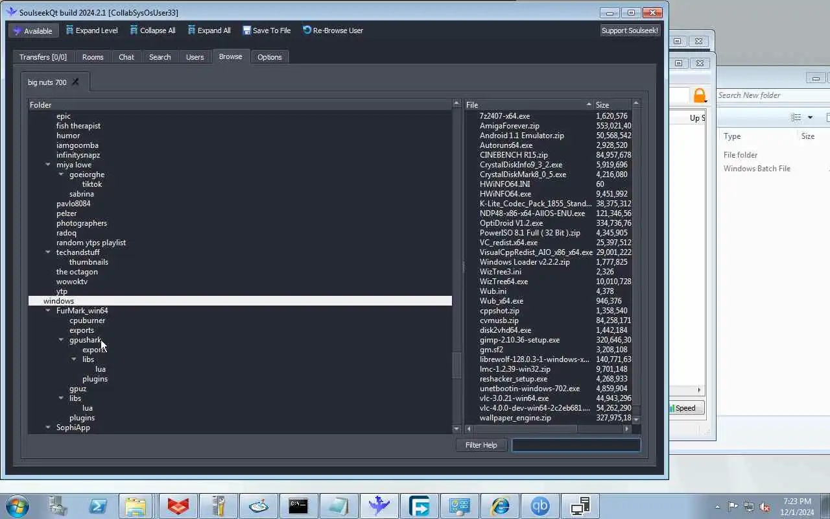Sort by the Size column header
The width and height of the screenshot is (830, 519).
(612, 104)
